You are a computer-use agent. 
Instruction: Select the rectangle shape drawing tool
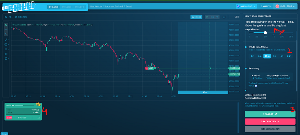tap(6, 45)
